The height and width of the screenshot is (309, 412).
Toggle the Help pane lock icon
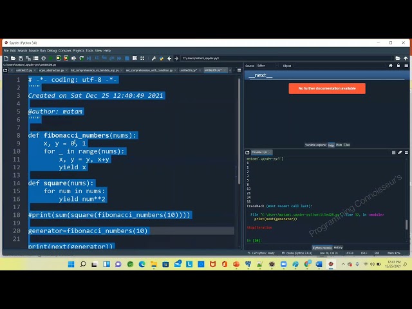point(398,66)
